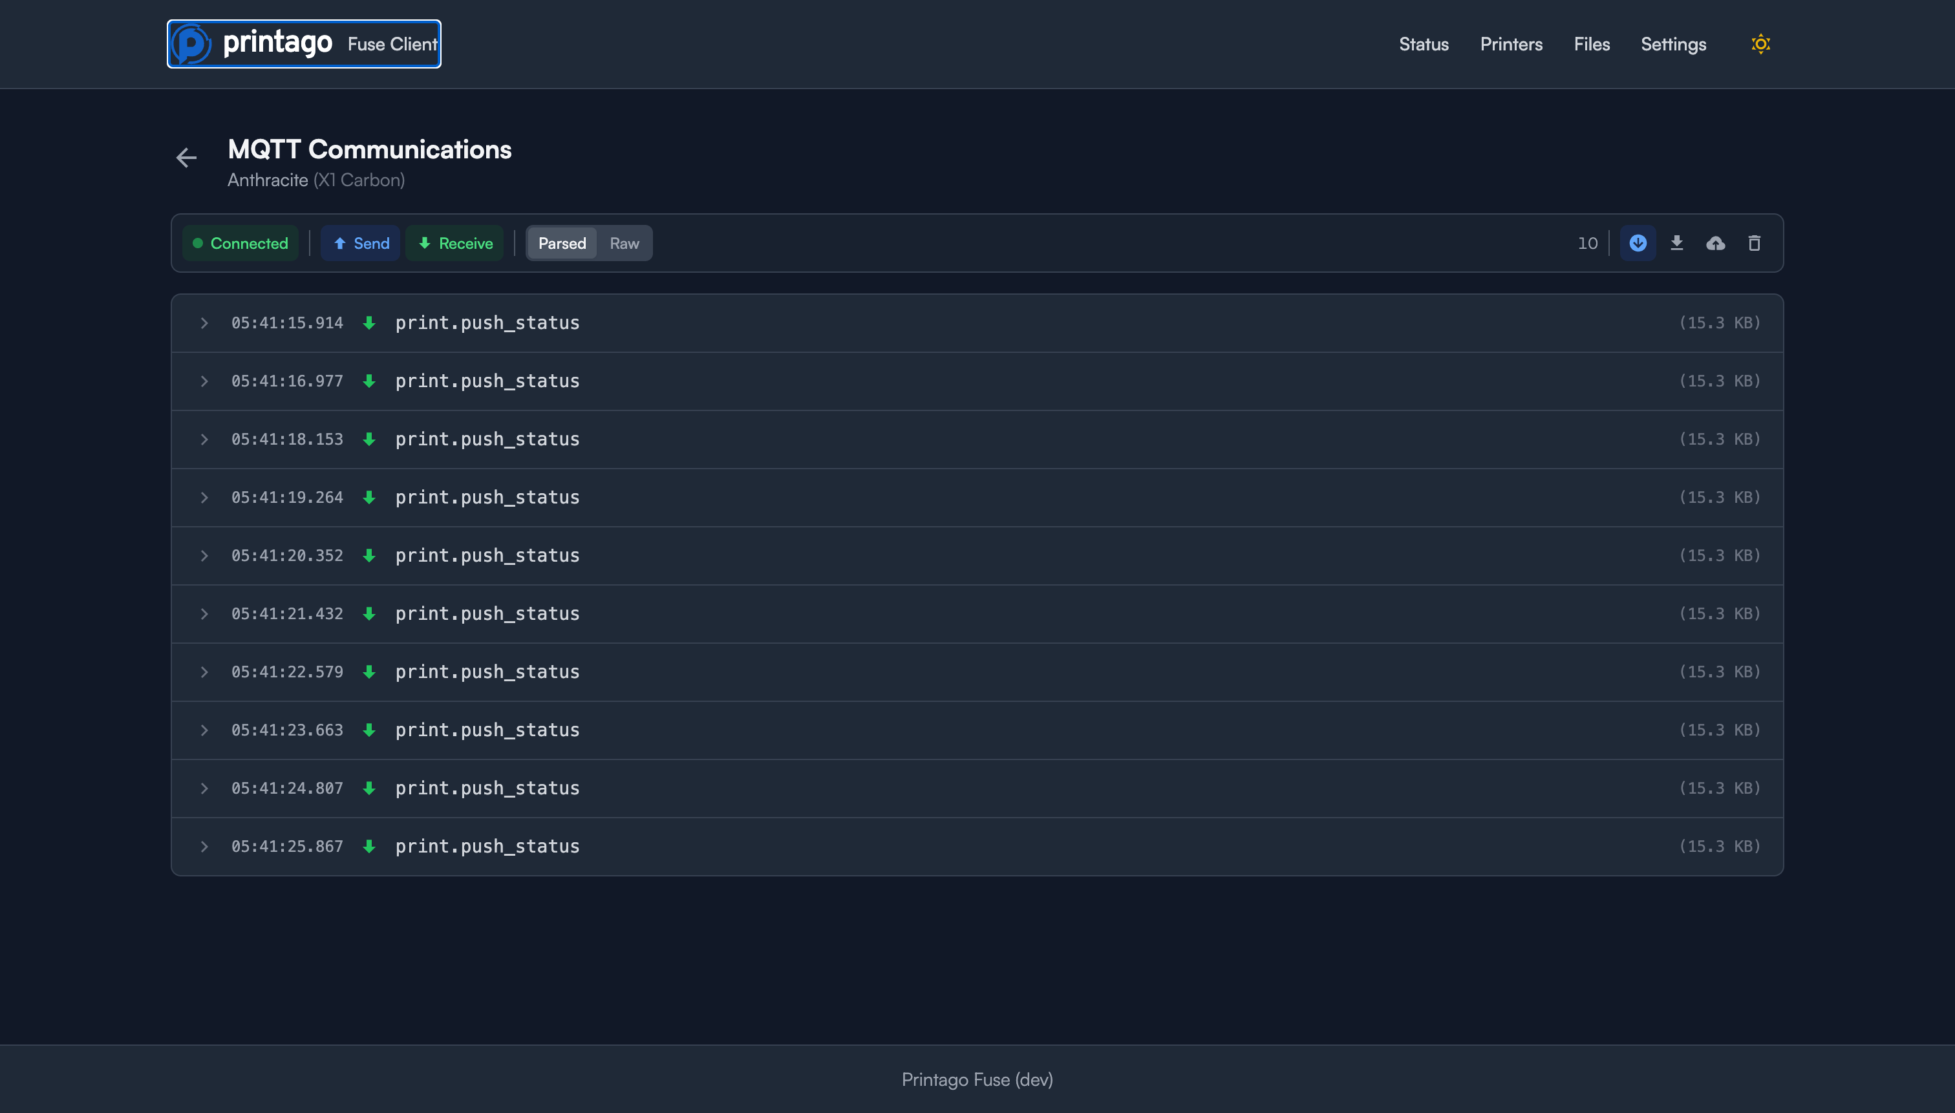Switch theme using the sun icon
1955x1113 pixels.
pos(1760,43)
